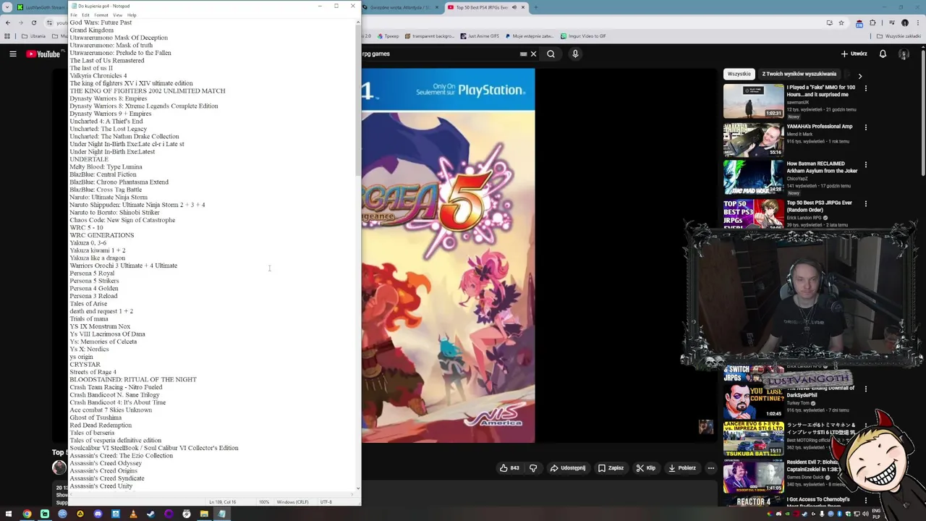
Task: Show more filter chips with right arrow
Action: (x=859, y=75)
